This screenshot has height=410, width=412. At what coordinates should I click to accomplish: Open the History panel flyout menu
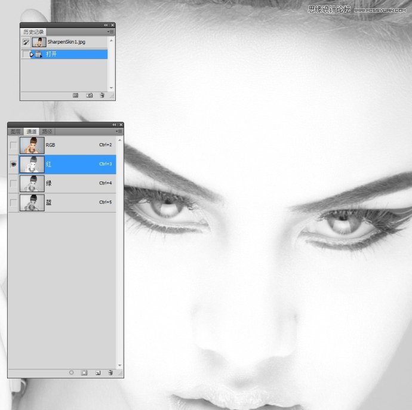tap(110, 32)
